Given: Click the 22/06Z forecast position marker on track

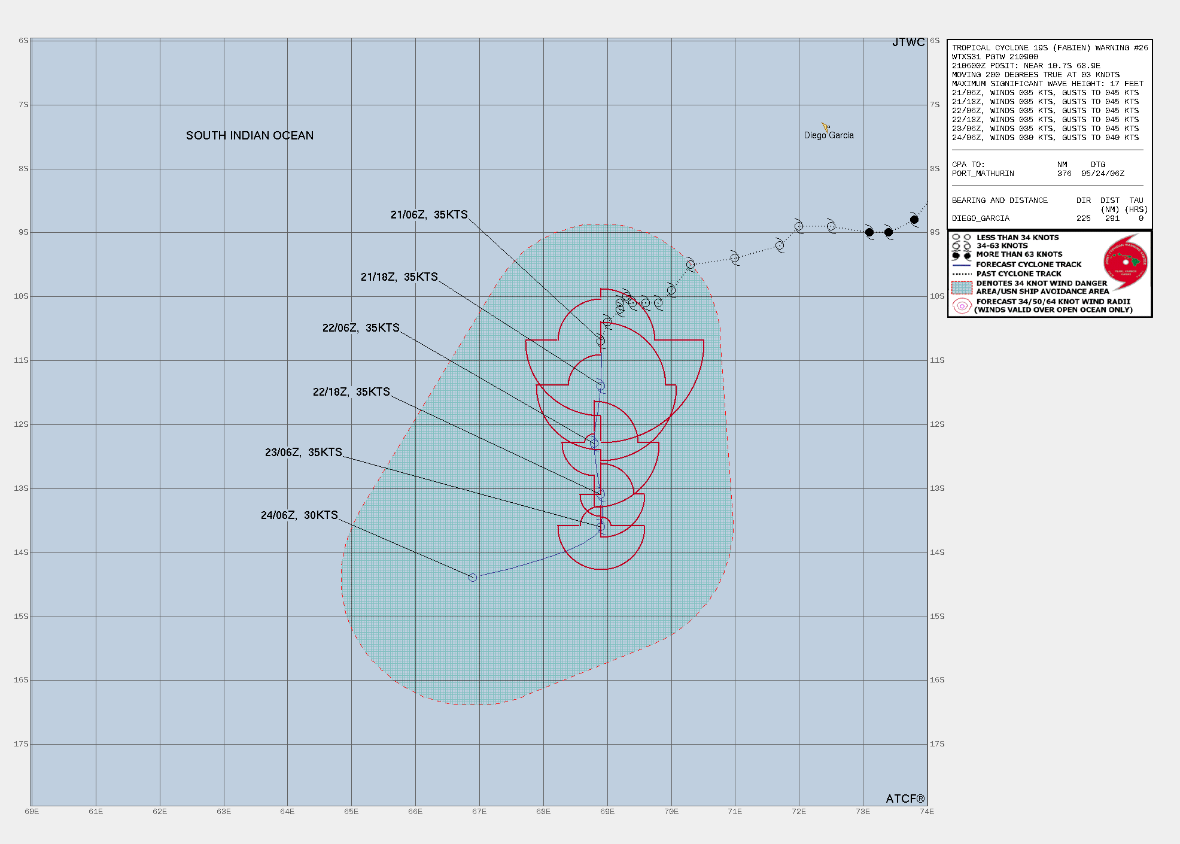Looking at the screenshot, I should (x=594, y=444).
